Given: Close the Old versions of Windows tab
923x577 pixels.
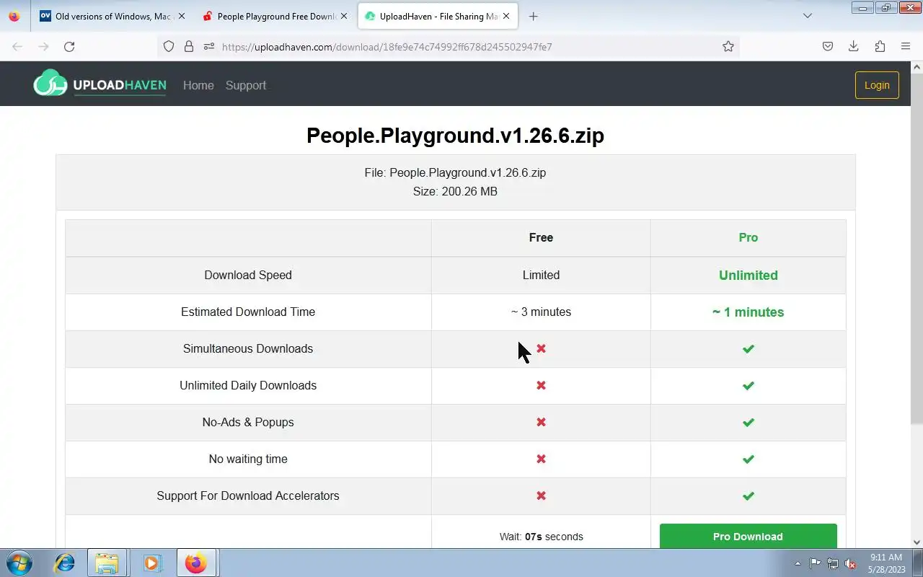Looking at the screenshot, I should [x=182, y=16].
